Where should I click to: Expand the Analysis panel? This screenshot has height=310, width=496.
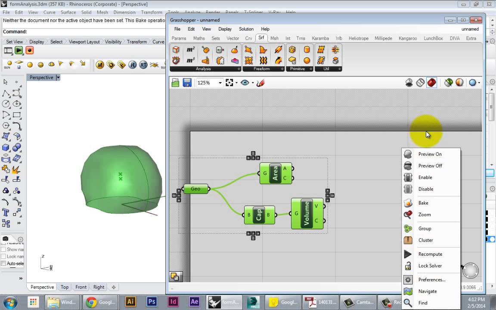tap(239, 69)
